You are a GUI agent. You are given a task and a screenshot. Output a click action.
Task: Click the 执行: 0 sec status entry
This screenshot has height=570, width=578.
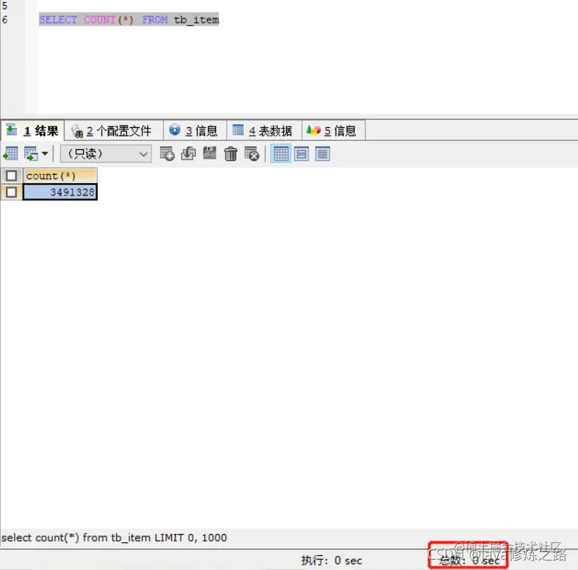pyautogui.click(x=331, y=560)
